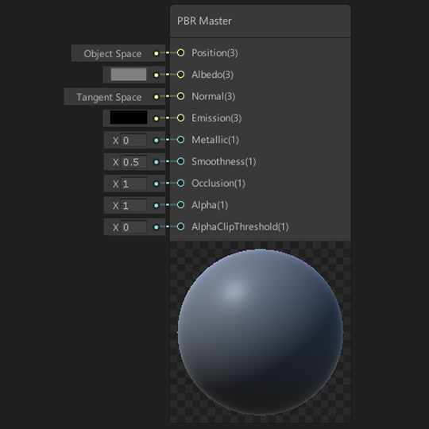Open the Tangent Space dropdown
Image resolution: width=429 pixels, height=429 pixels.
109,97
